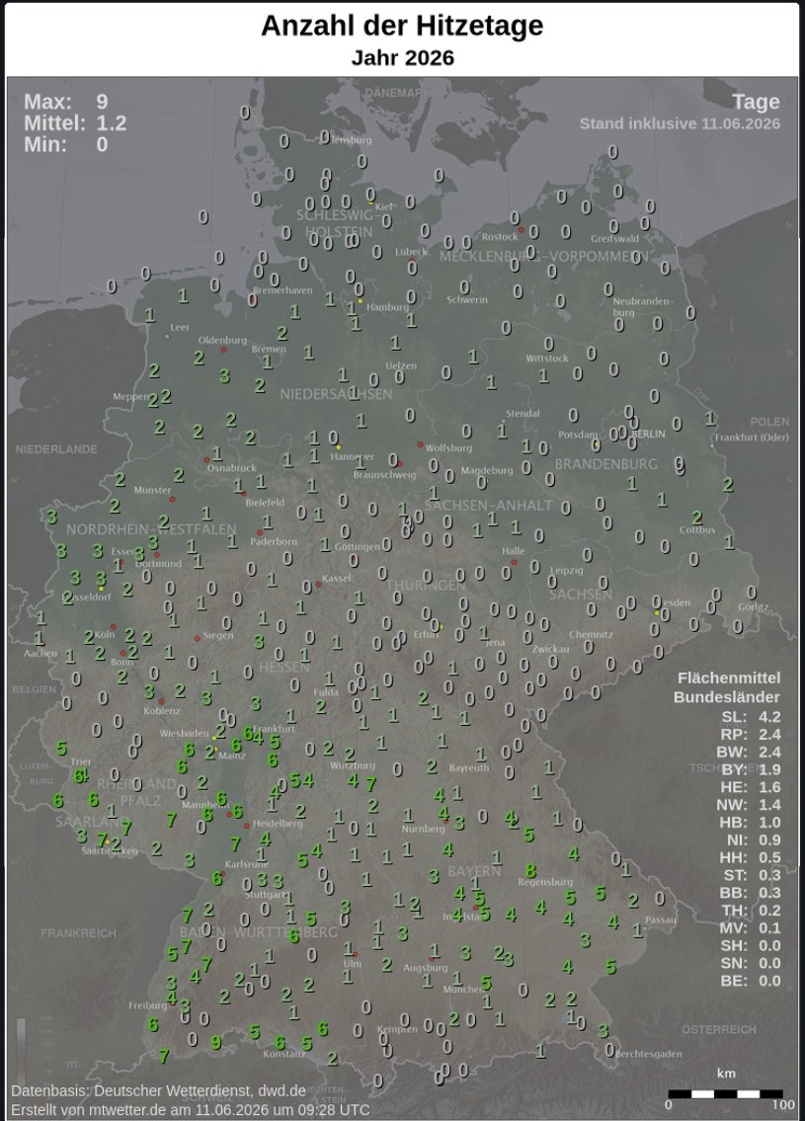Click the station value 9 near Konstanz

click(x=216, y=1042)
